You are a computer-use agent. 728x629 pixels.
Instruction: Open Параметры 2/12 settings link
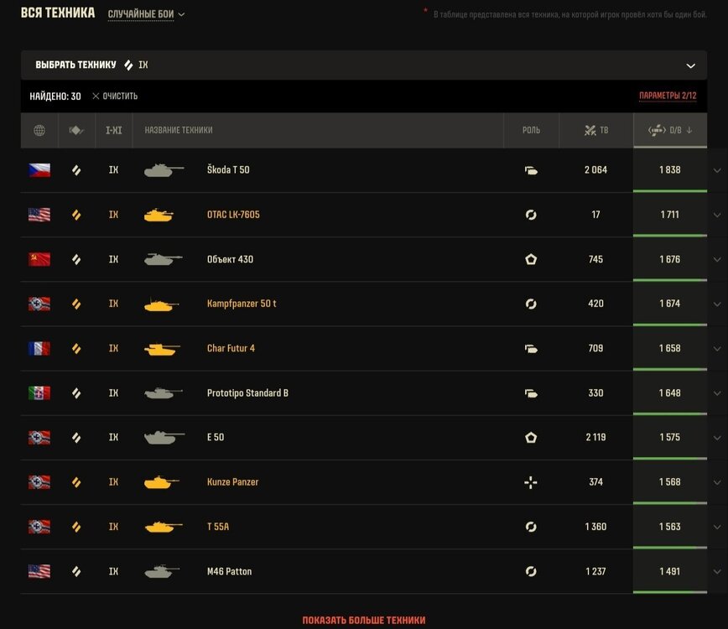click(668, 96)
